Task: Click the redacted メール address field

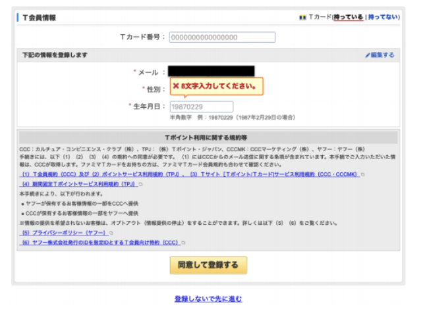Action: click(211, 72)
